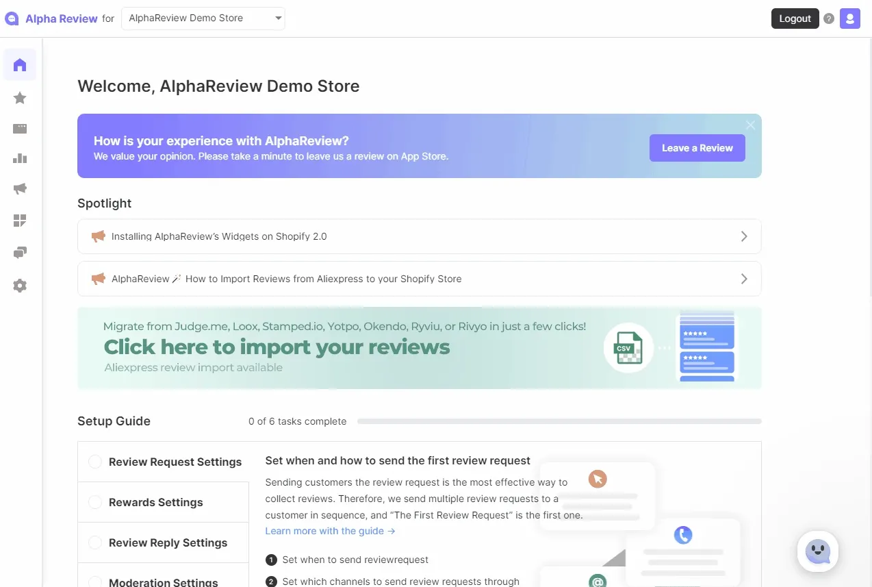
Task: Click the Setup Guide progress bar
Action: [x=559, y=421]
